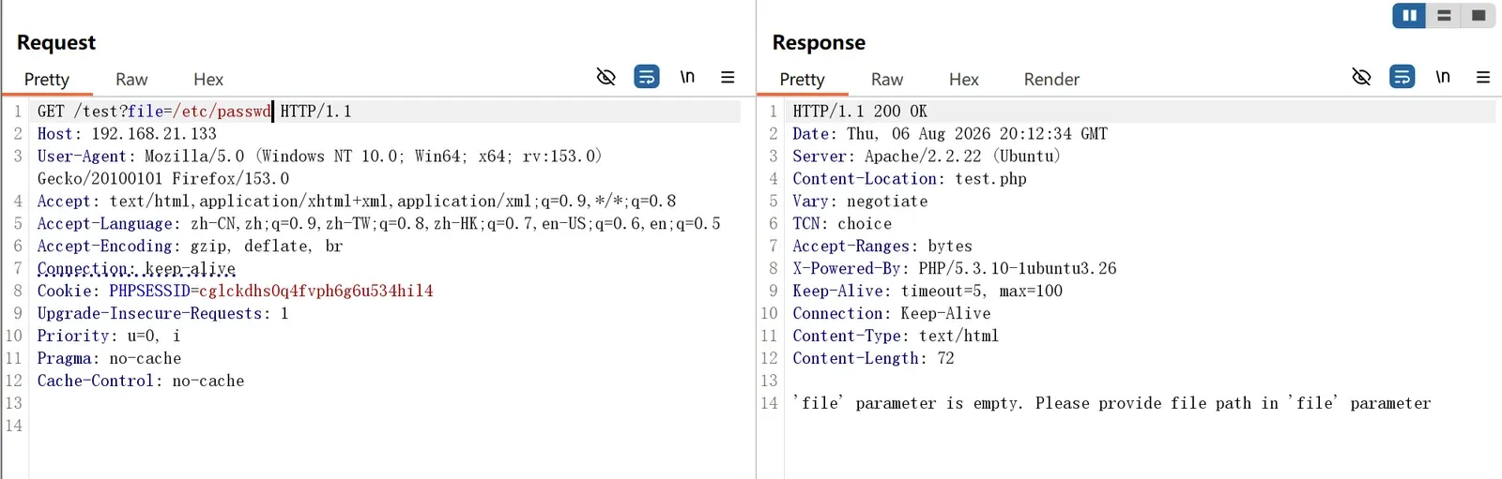Screen dimensions: 1502x479
Task: Select top-bottom split layout icon
Action: (1444, 16)
